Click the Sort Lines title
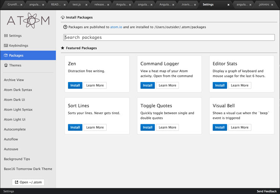The image size is (280, 194). coord(78,106)
